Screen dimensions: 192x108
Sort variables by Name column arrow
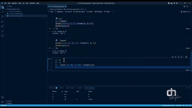(x=62, y=91)
